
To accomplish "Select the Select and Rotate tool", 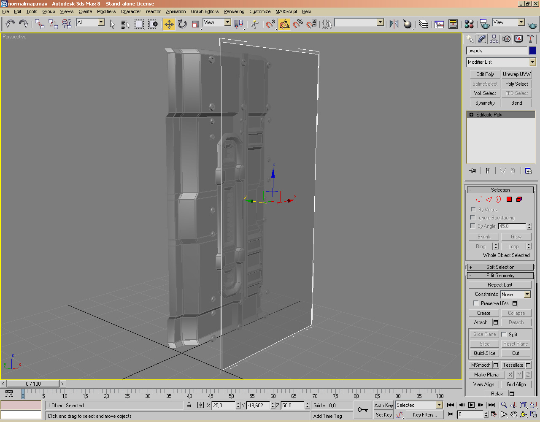I will coord(182,24).
